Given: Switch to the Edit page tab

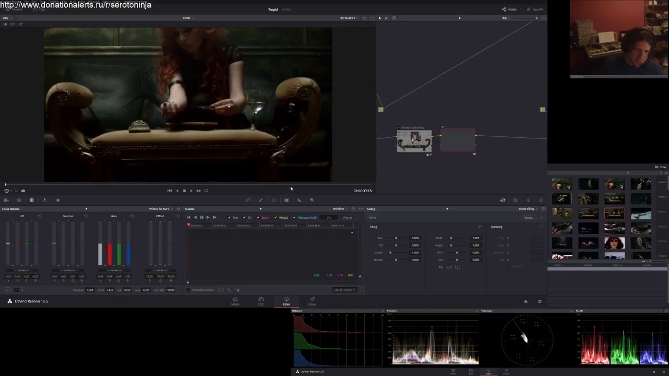Looking at the screenshot, I should click(x=261, y=301).
